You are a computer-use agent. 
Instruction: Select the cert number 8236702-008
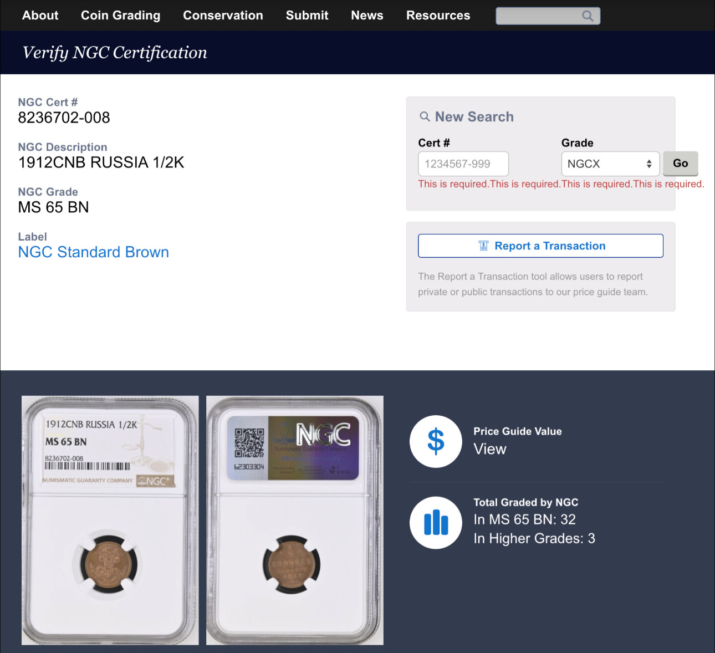tap(64, 118)
